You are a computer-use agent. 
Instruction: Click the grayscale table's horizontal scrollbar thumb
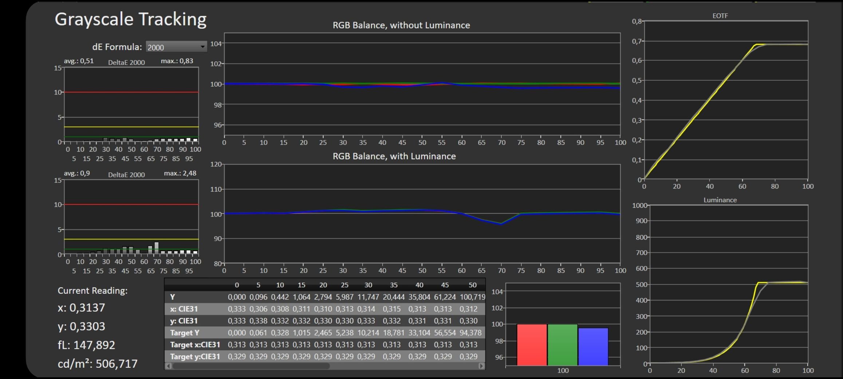point(251,366)
